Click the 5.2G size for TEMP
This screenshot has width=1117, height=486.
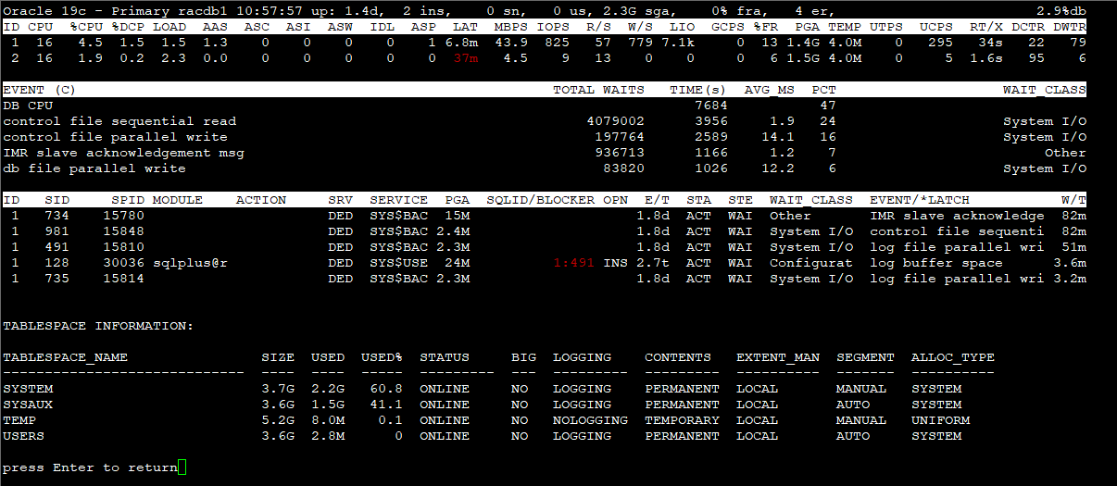click(x=278, y=420)
